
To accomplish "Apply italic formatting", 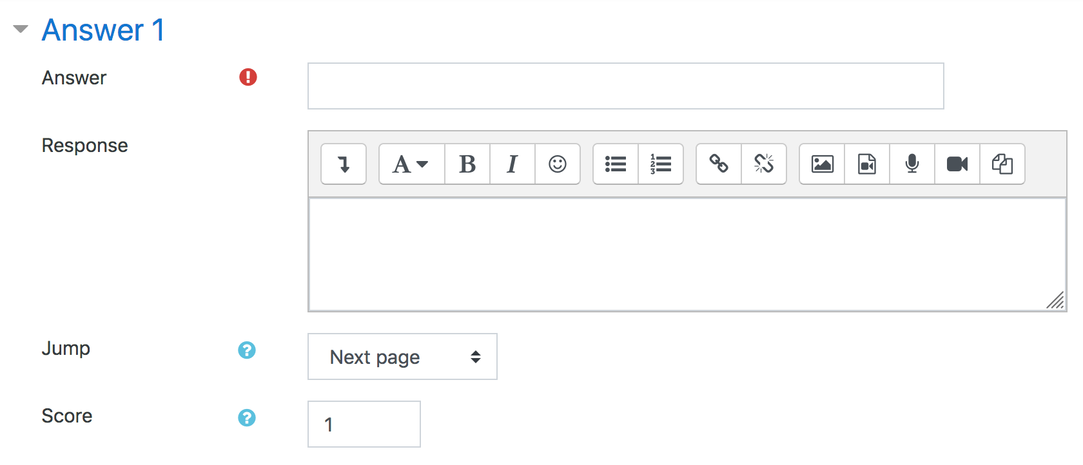I will 512,164.
